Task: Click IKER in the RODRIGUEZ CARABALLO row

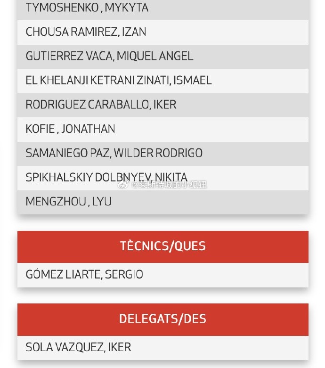Action: coord(165,105)
